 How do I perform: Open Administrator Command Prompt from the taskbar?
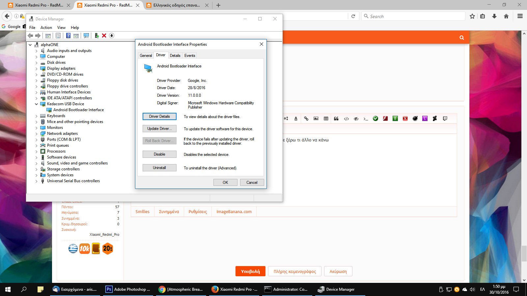pyautogui.click(x=286, y=289)
